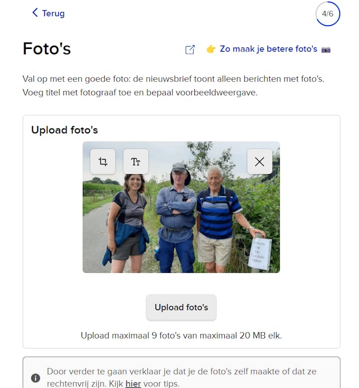Viewport: 359px width, 388px height.
Task: Click the camera emoji icon
Action: pos(326,49)
